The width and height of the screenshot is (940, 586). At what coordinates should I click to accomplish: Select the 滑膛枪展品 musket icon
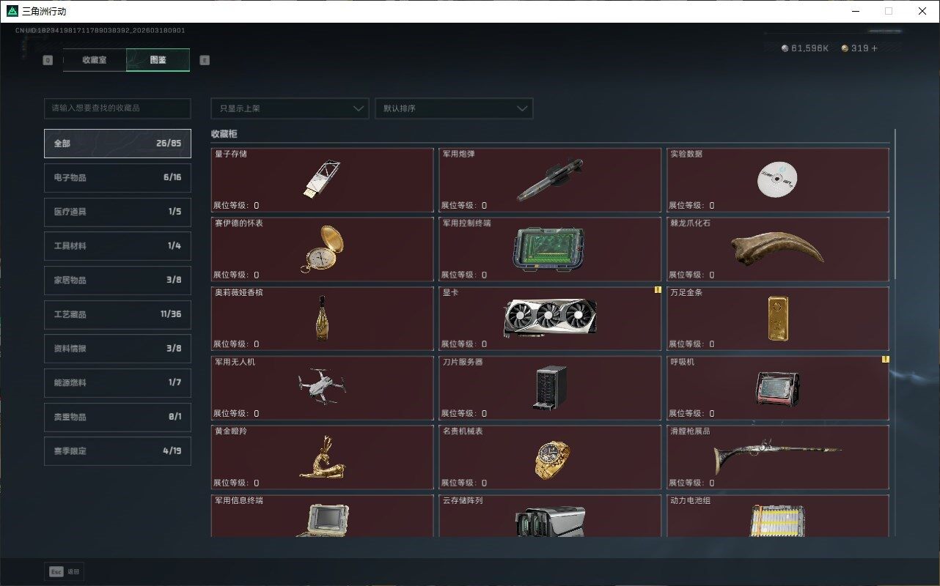(777, 458)
